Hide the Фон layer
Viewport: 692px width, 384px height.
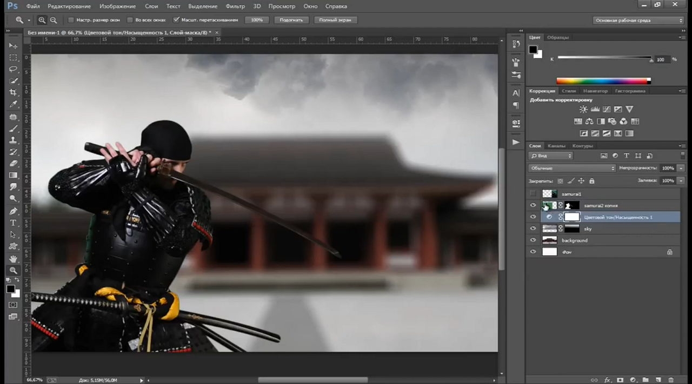pyautogui.click(x=533, y=252)
